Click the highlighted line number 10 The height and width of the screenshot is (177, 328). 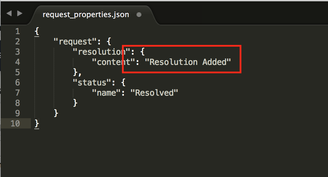tap(15, 123)
